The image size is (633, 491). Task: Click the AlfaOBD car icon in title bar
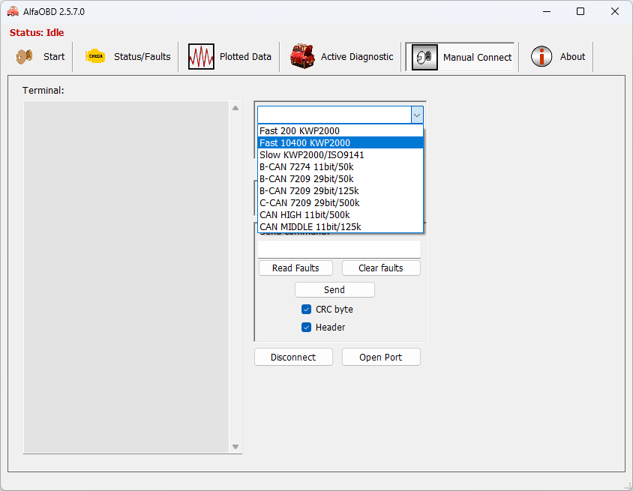coord(13,11)
